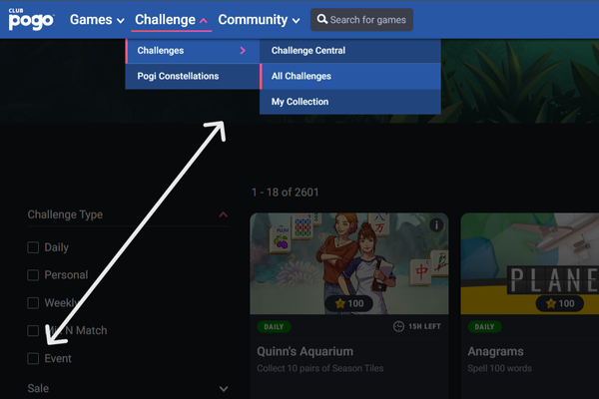Click the pink arrow next to Challenges

243,51
